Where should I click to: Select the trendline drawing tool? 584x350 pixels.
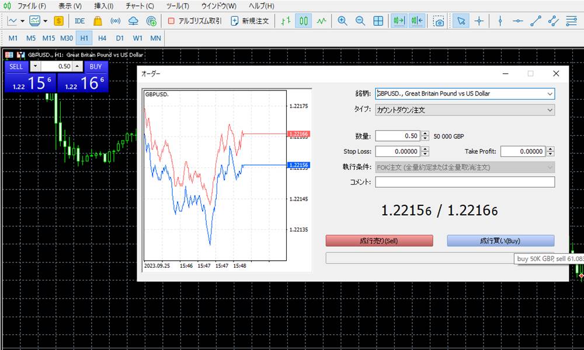point(536,21)
